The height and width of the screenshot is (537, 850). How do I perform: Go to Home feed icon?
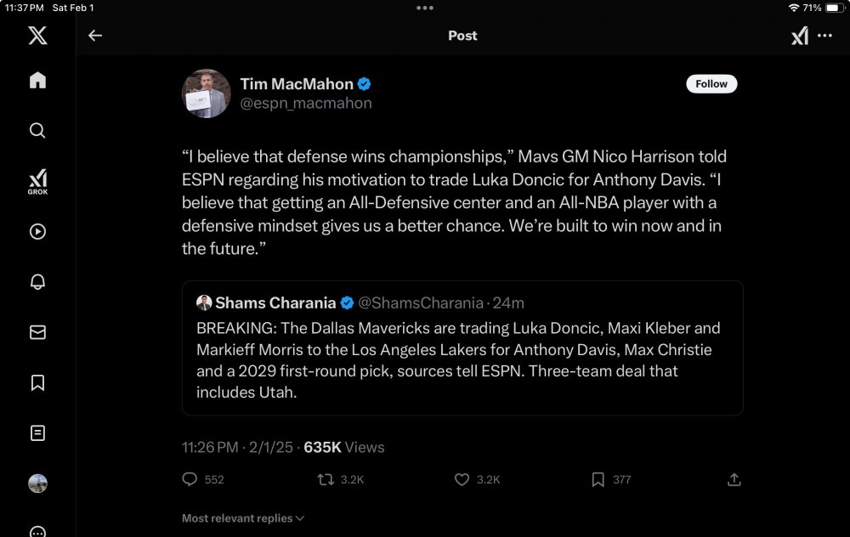tap(37, 81)
